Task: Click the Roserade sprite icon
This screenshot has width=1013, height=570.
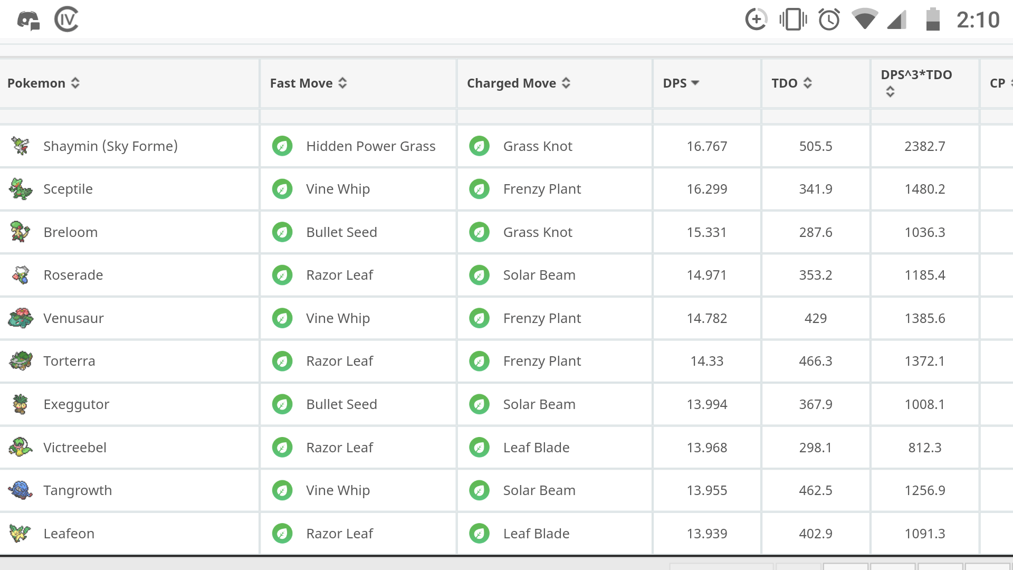Action: pos(21,275)
